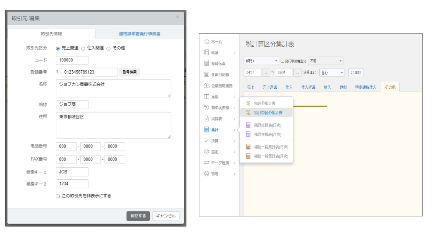Click the 仕訳日記帳 journal icon

(207, 75)
